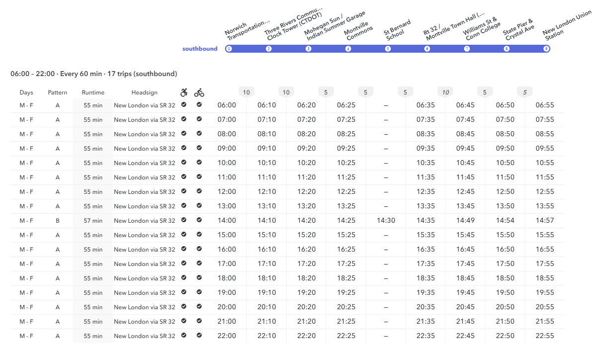Viewport: 607px width, 352px height.
Task: Click the Runtime column header
Action: (x=93, y=92)
